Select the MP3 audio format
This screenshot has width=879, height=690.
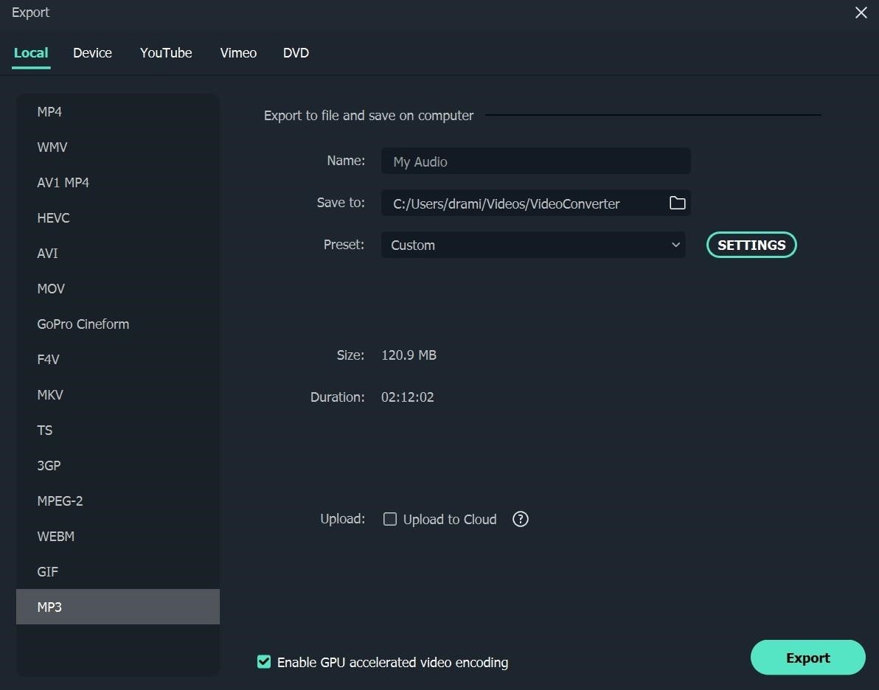(x=49, y=607)
